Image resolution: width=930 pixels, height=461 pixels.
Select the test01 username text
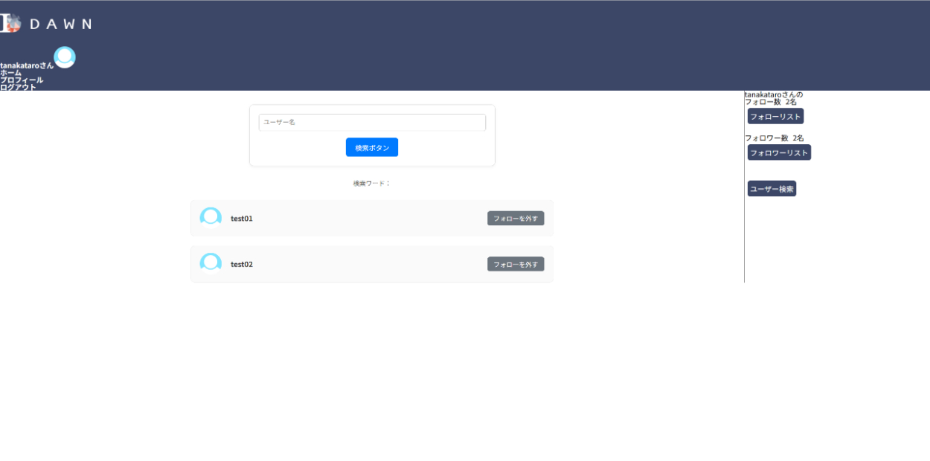click(242, 219)
